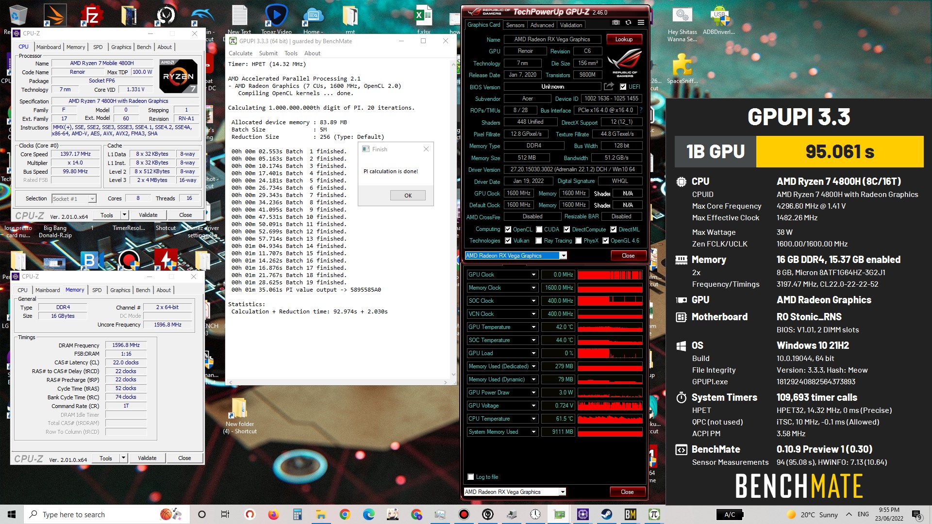Image resolution: width=932 pixels, height=524 pixels.
Task: Open the GPU Temperature sensor dropdown
Action: coord(533,327)
